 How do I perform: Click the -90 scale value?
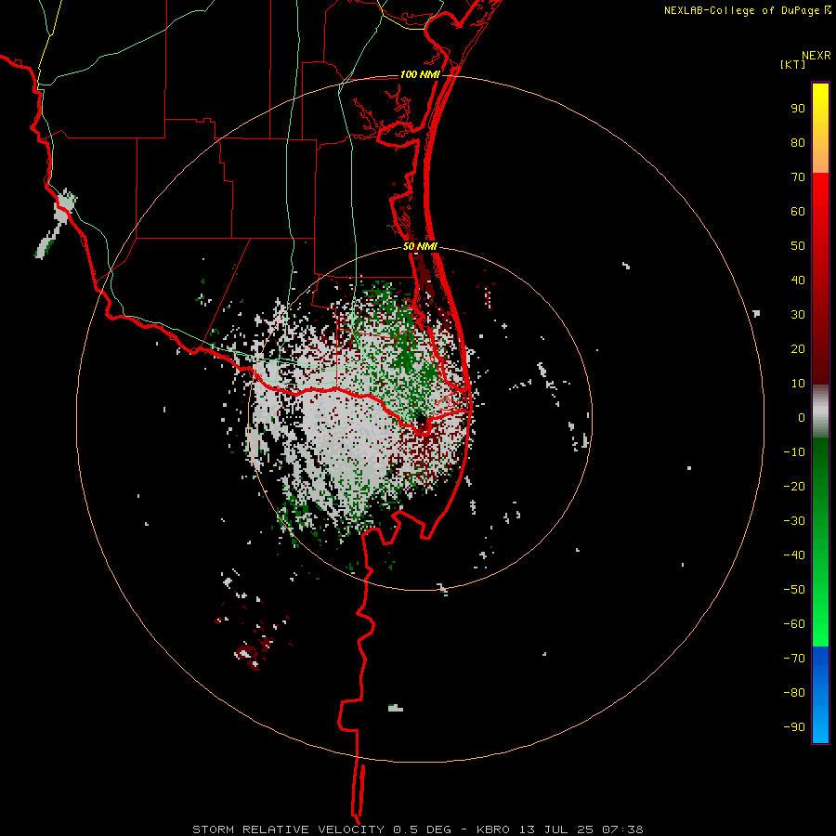(794, 727)
